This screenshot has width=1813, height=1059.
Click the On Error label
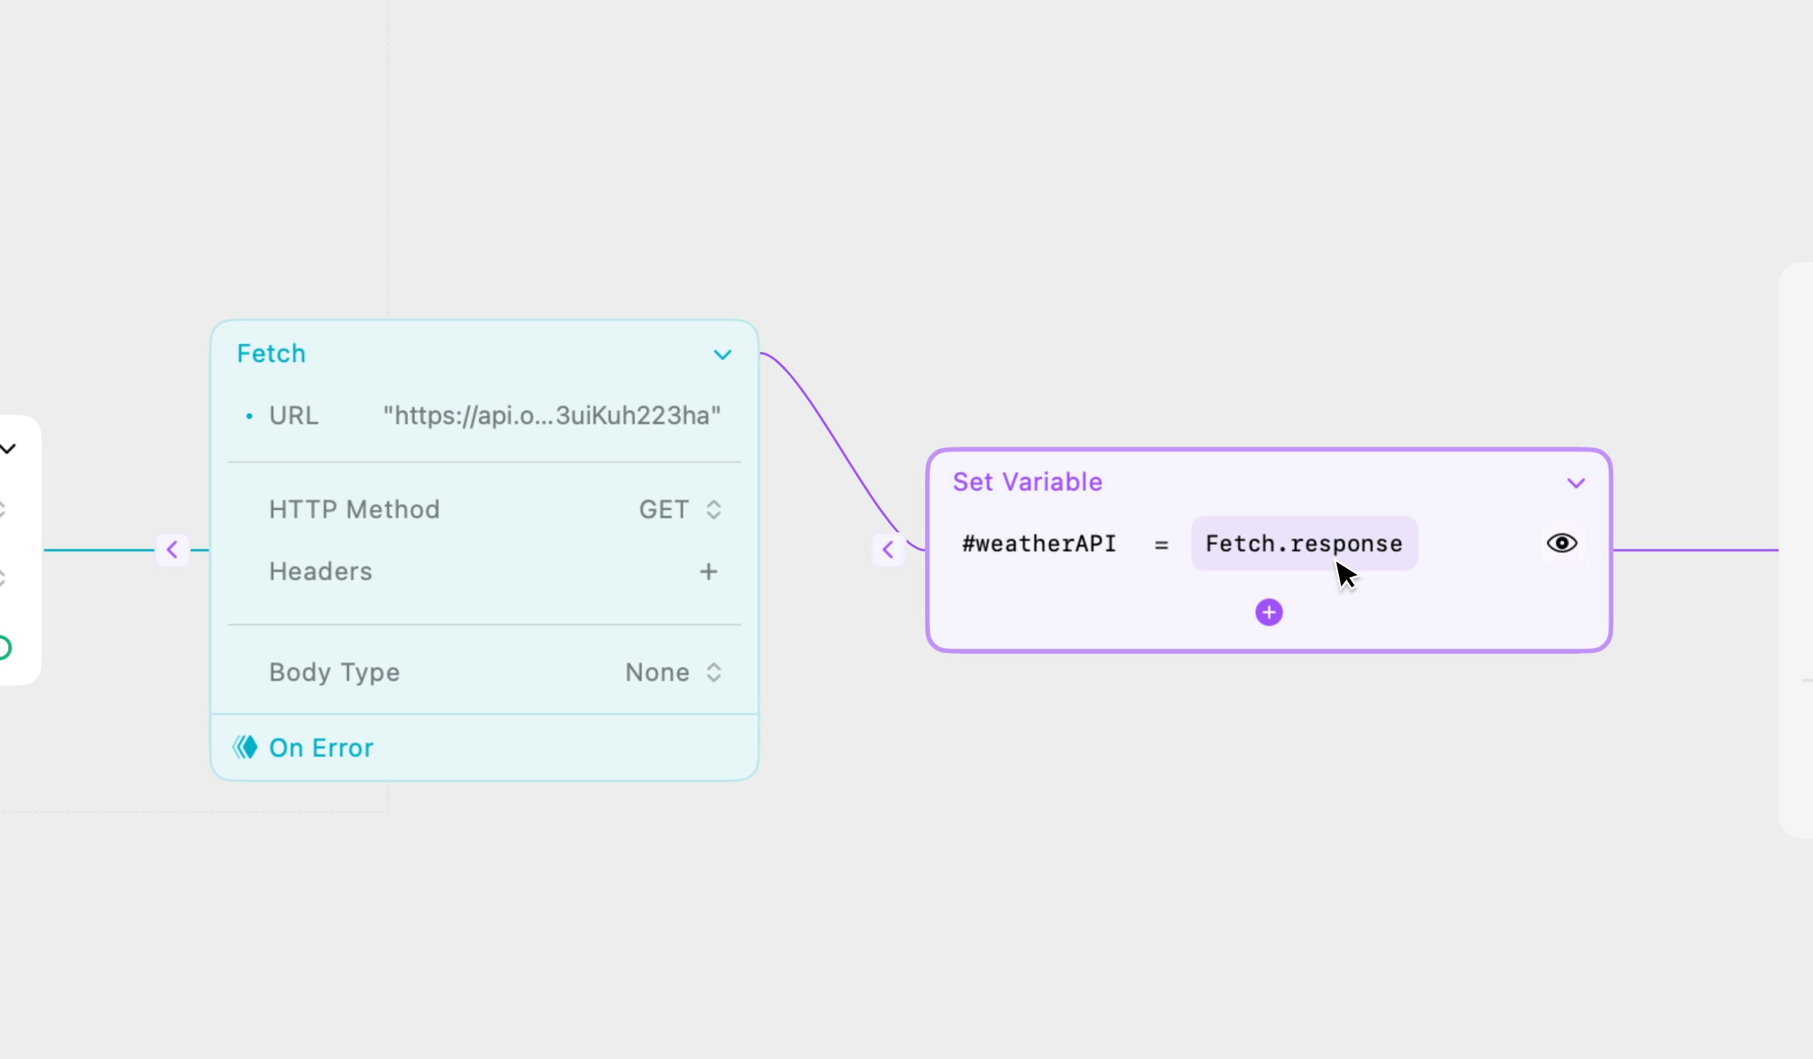321,749
